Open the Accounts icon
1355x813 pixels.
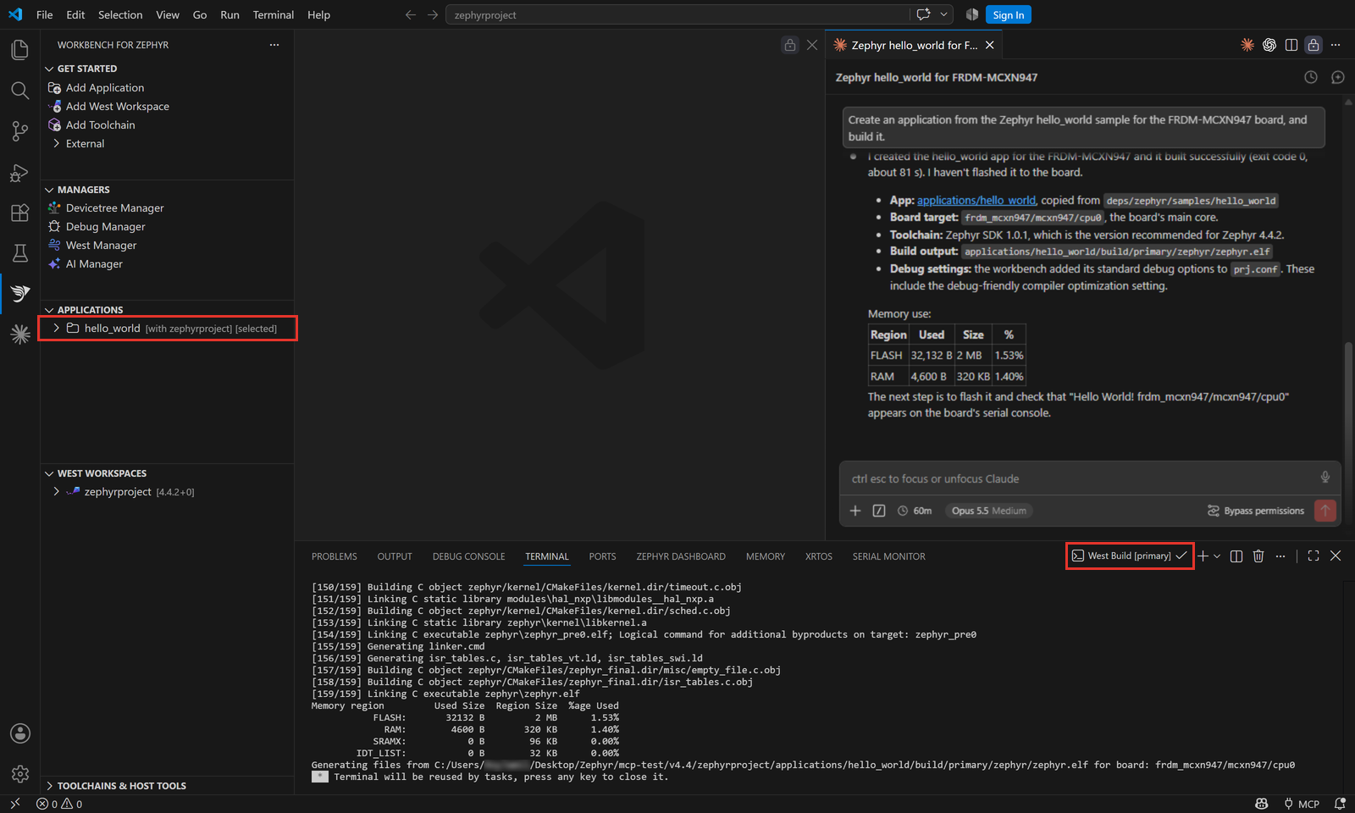[x=19, y=733]
